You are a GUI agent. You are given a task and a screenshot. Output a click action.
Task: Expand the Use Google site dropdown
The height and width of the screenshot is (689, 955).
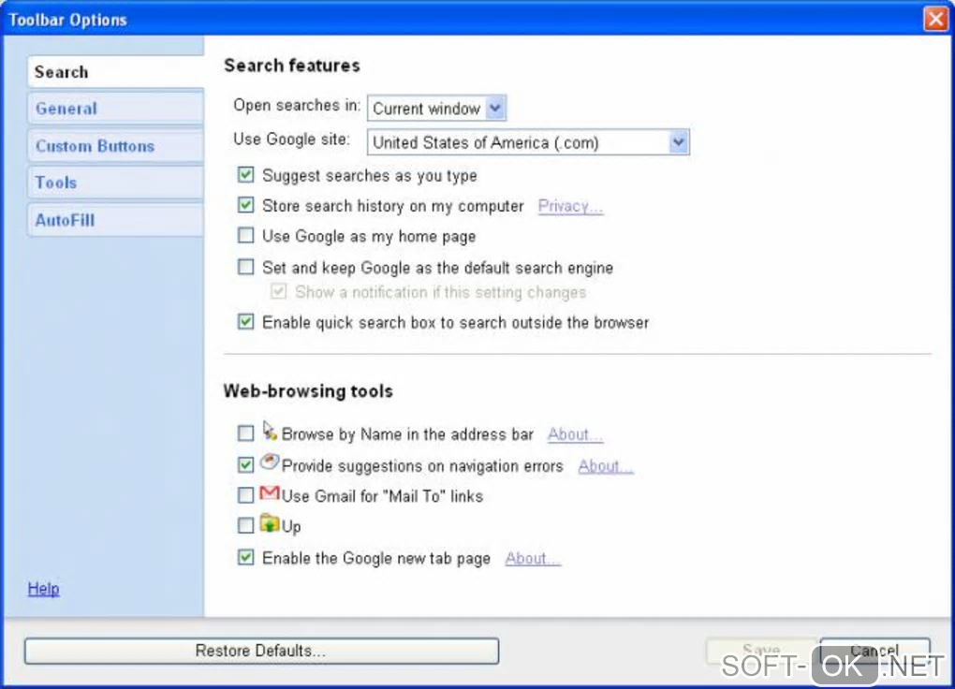(528, 142)
